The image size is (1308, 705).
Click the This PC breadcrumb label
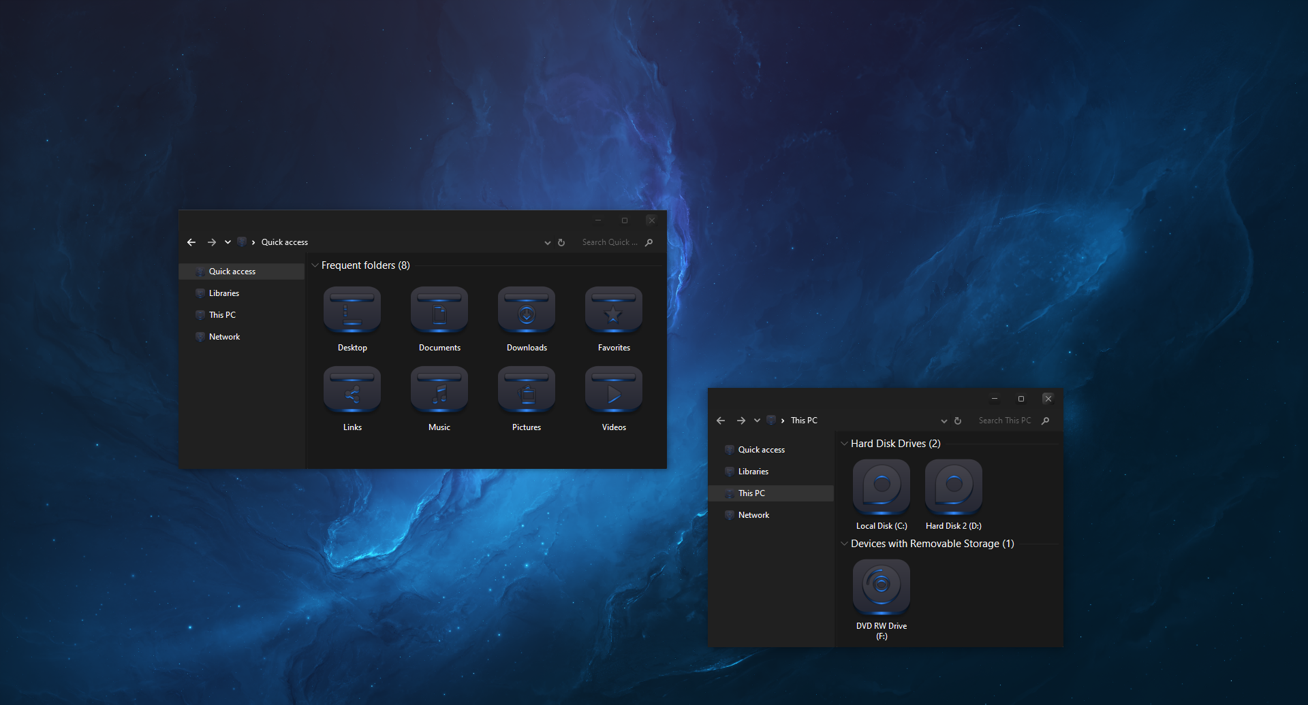(804, 421)
